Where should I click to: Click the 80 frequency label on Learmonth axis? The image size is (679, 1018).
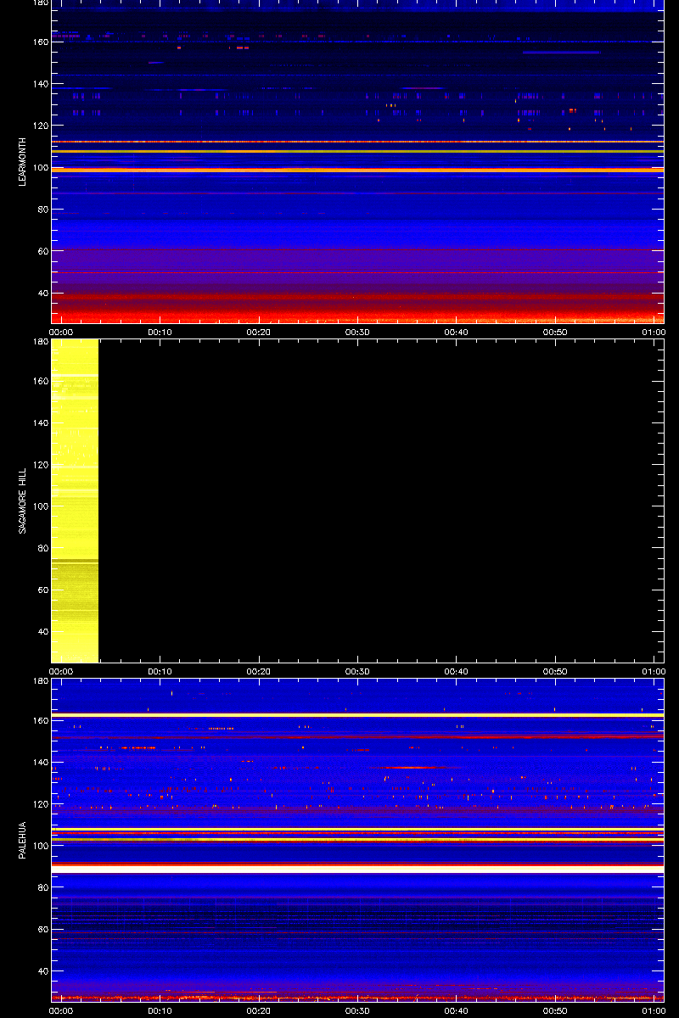click(42, 210)
